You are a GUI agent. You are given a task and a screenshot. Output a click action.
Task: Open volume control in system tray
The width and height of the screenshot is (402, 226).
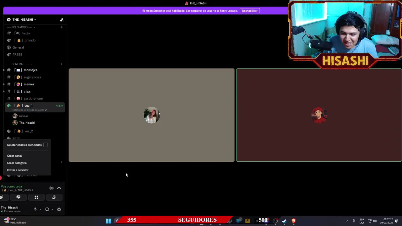point(375,221)
